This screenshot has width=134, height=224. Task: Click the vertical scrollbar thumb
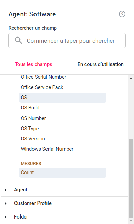coord(131,178)
